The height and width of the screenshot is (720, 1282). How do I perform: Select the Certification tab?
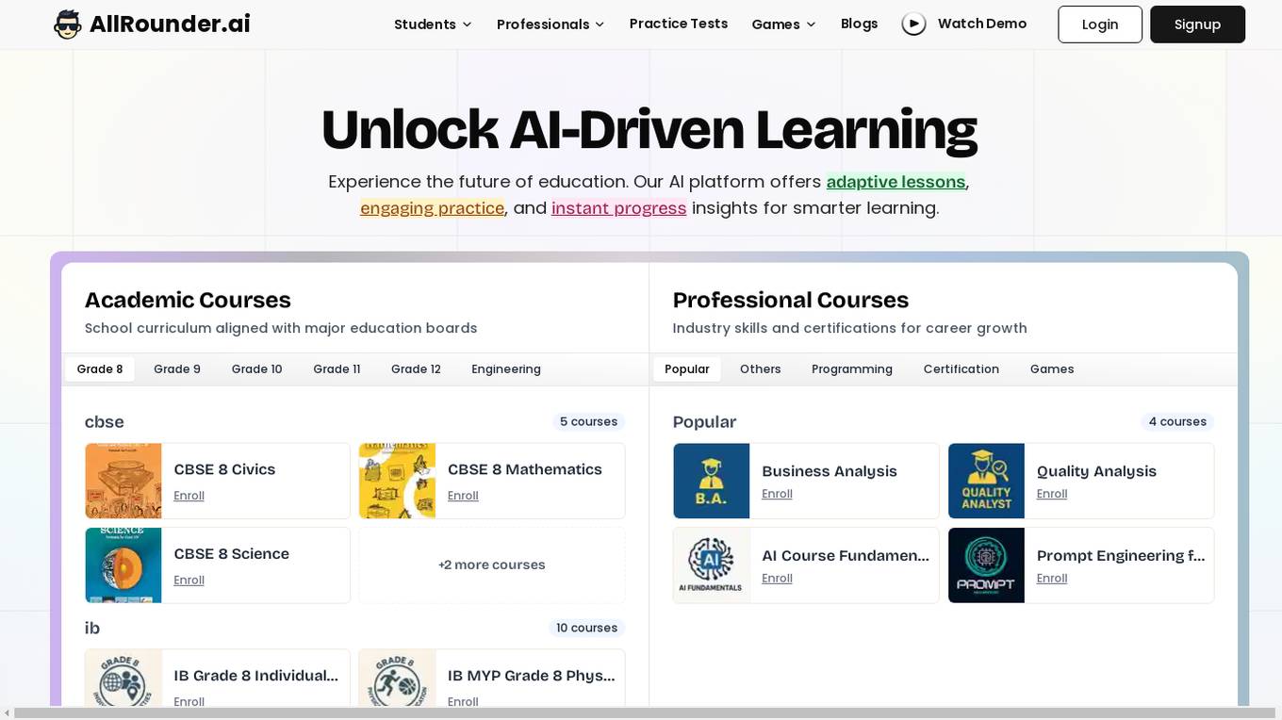(961, 369)
